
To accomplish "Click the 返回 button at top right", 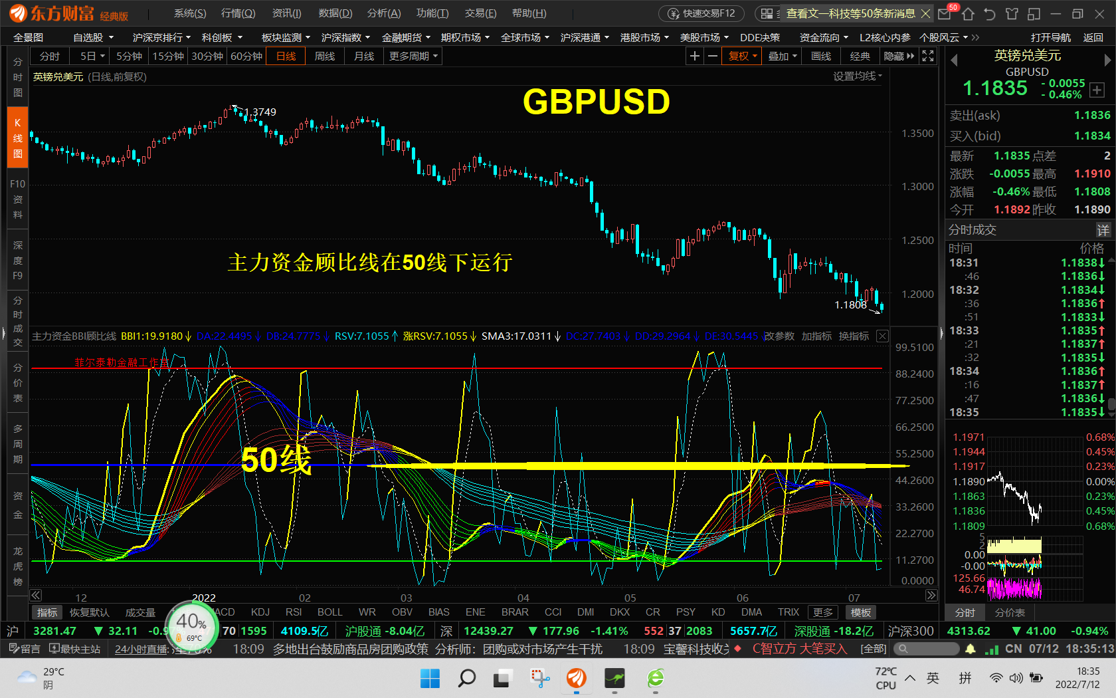I will coord(1092,37).
